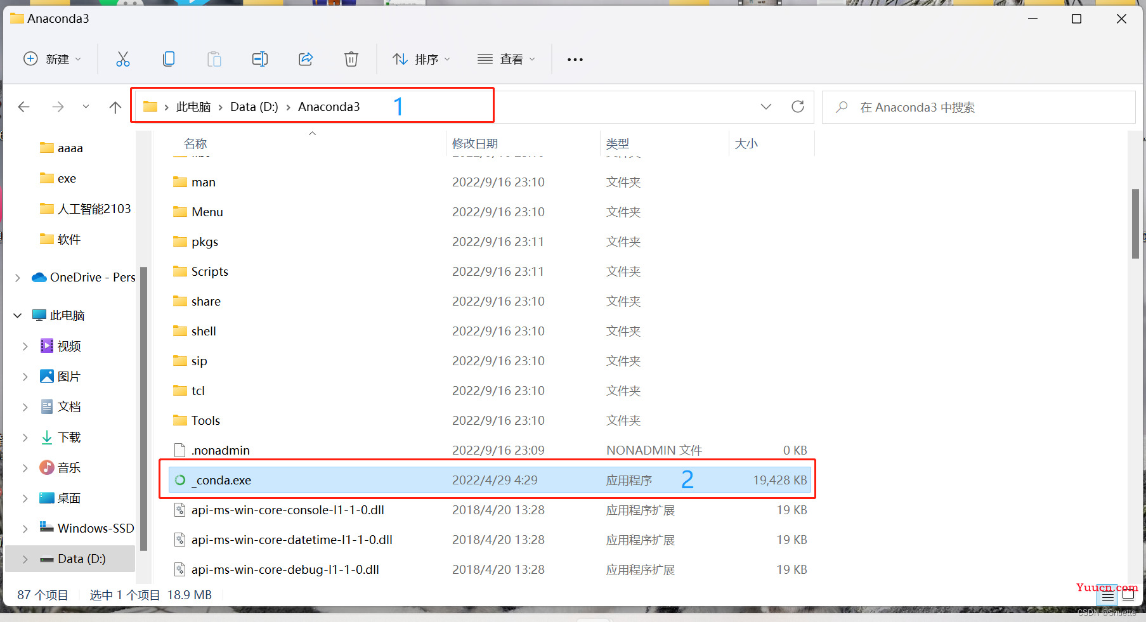Image resolution: width=1146 pixels, height=622 pixels.
Task: Click Data (D:) in the address breadcrumb
Action: (x=254, y=107)
